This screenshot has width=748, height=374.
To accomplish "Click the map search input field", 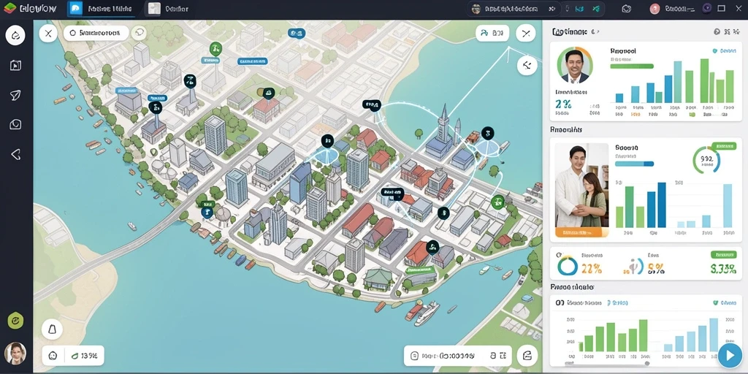I will 96,33.
